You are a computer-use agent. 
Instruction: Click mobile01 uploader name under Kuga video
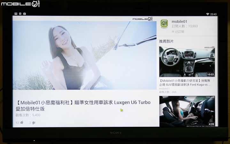click(x=165, y=89)
